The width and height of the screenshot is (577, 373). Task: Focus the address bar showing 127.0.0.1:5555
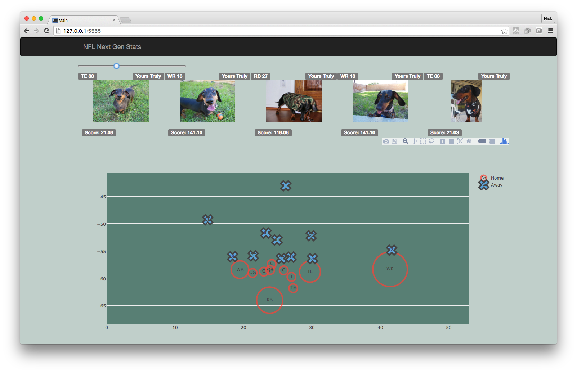[x=281, y=31]
